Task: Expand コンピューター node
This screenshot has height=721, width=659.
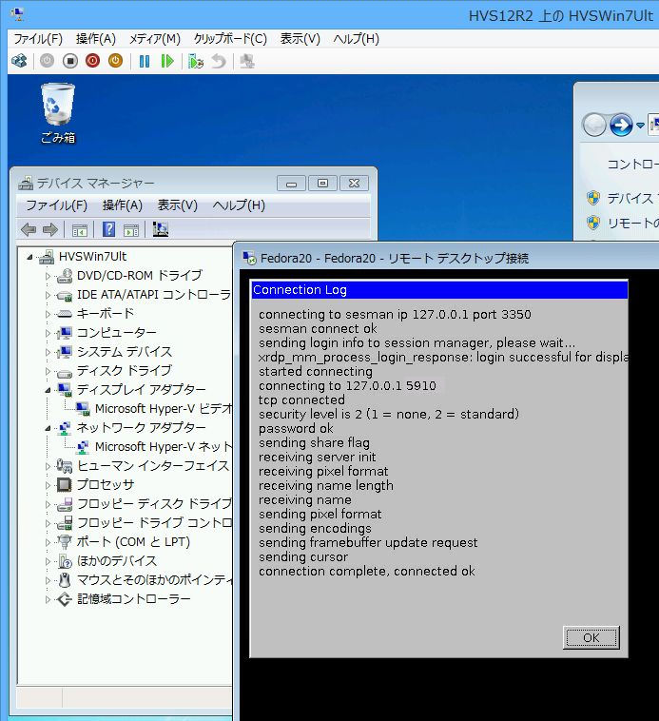Action: (48, 333)
